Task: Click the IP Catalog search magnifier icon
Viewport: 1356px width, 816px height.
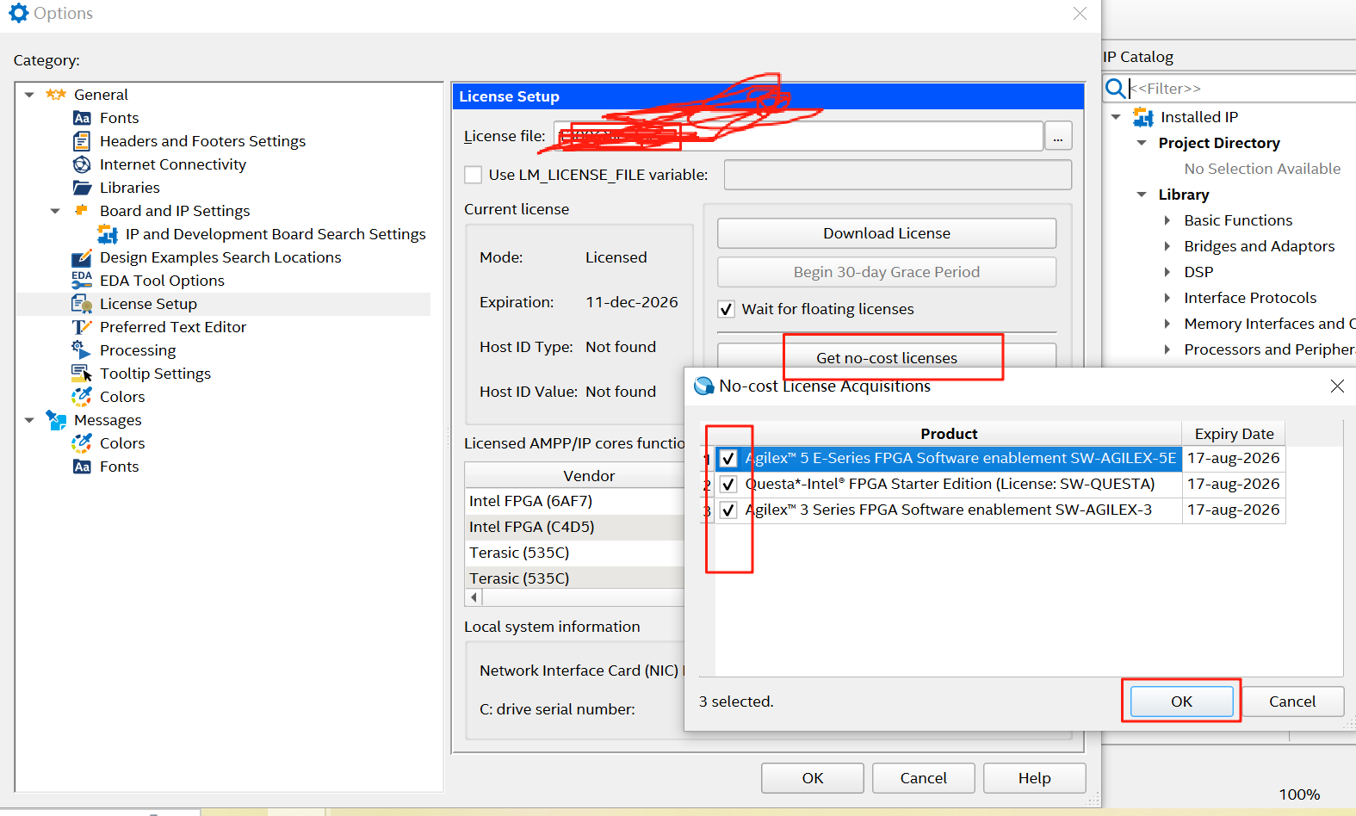Action: [x=1115, y=88]
